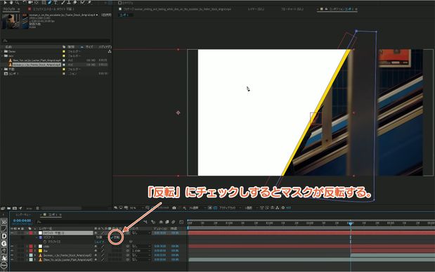Click the 3D button in left side strip

click(x=4, y=222)
